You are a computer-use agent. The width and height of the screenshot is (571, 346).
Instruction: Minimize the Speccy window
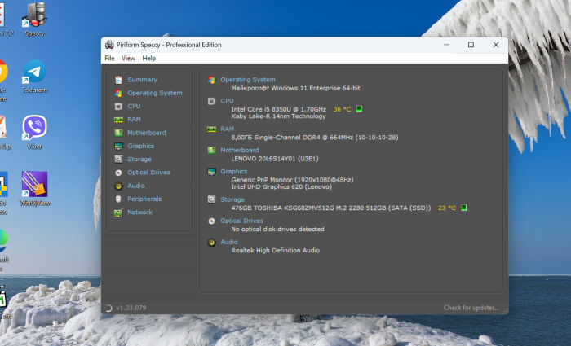(x=446, y=45)
